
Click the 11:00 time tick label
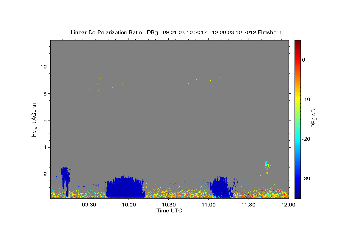point(209,205)
